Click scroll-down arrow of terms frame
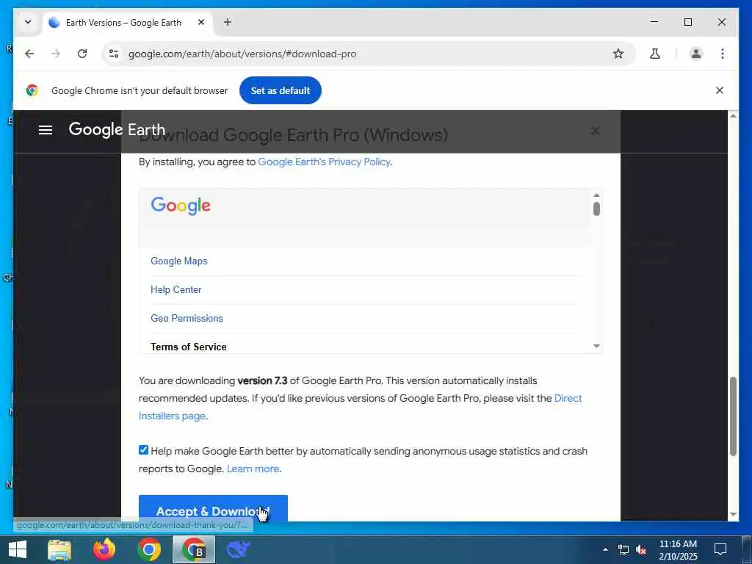This screenshot has width=752, height=564. coord(596,347)
